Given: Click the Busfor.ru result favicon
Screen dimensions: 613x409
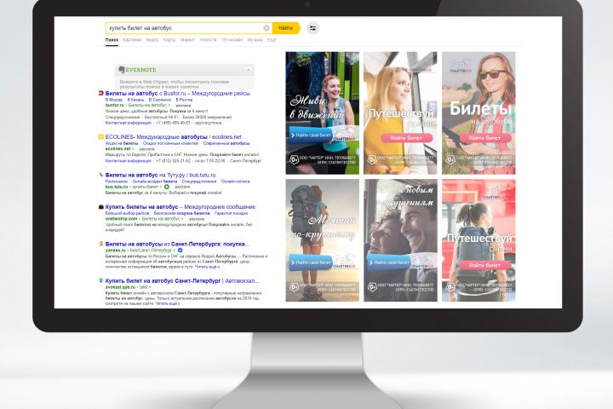Looking at the screenshot, I should click(100, 93).
